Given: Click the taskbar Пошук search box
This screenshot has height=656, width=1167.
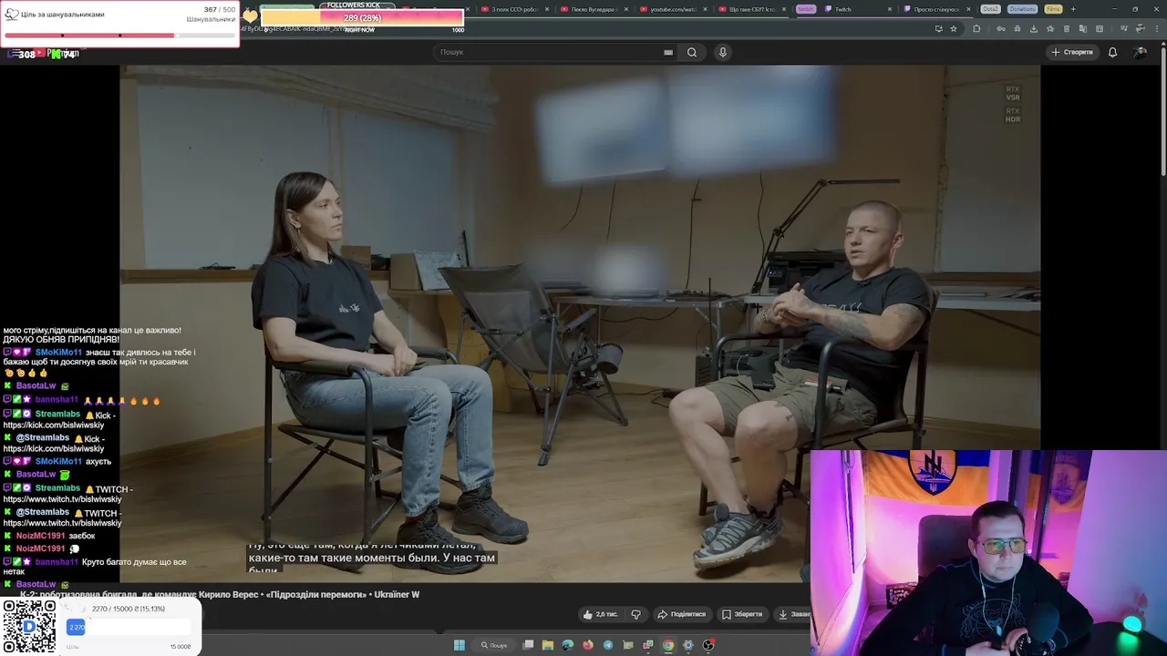Looking at the screenshot, I should pos(494,645).
